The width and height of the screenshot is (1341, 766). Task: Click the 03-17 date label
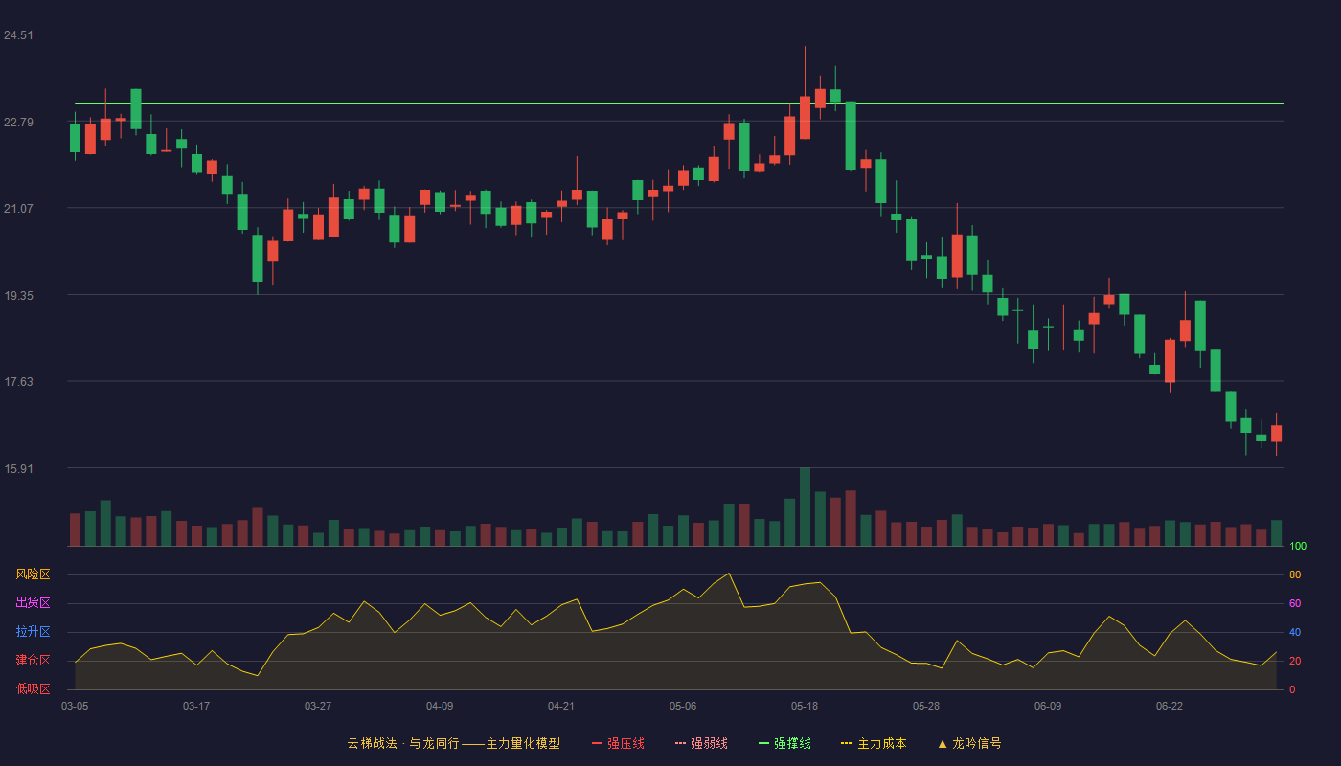pyautogui.click(x=196, y=706)
